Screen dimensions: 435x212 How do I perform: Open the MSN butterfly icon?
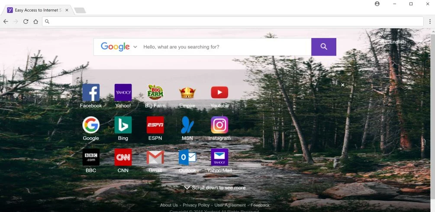pos(187,125)
